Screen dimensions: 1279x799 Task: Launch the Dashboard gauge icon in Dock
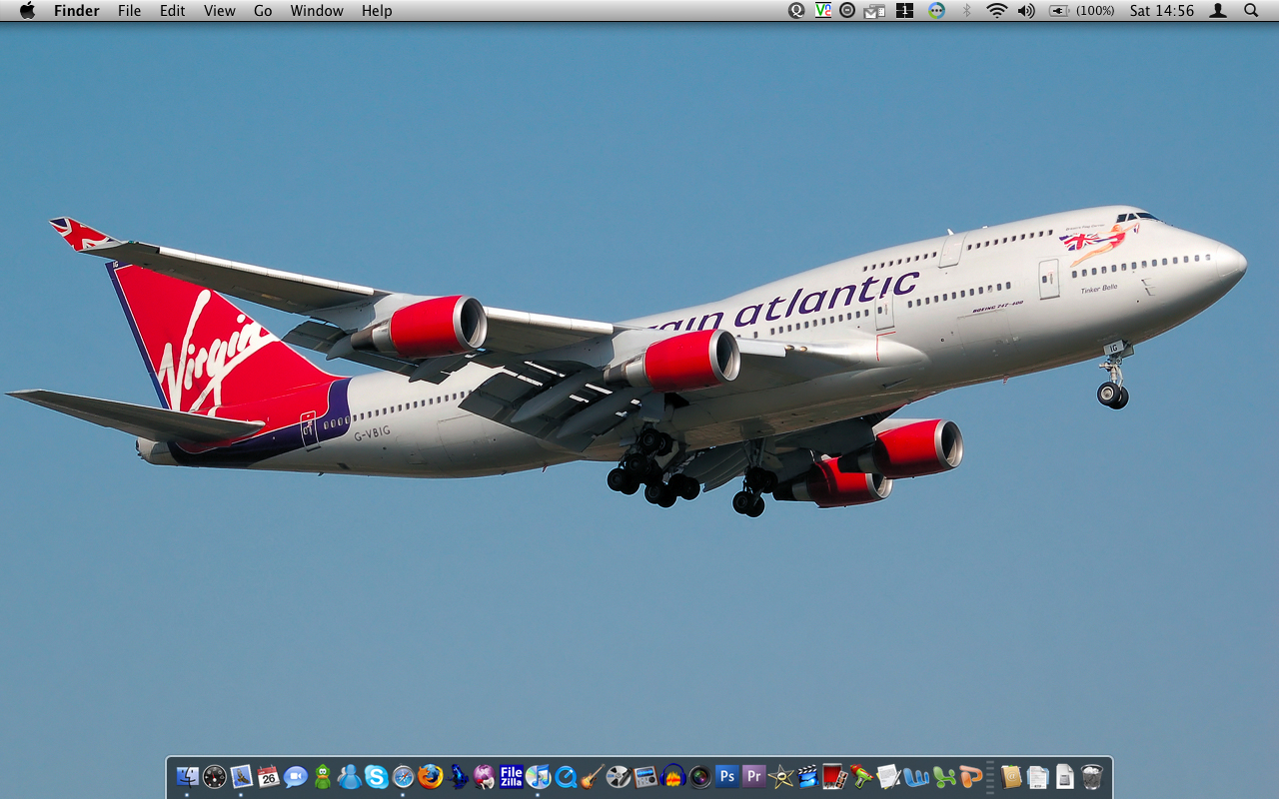coord(215,776)
